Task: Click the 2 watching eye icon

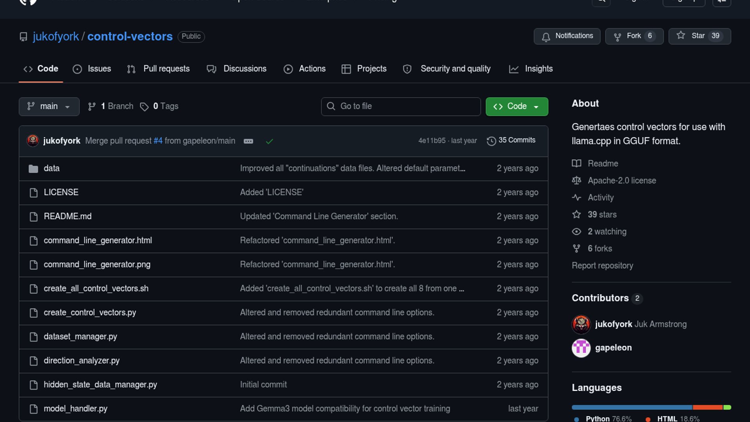Action: pos(576,232)
